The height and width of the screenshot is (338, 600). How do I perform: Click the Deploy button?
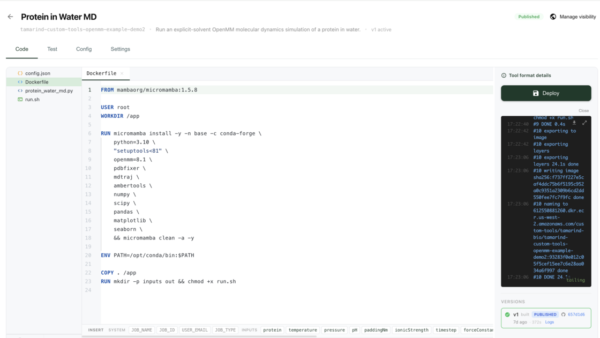(546, 93)
